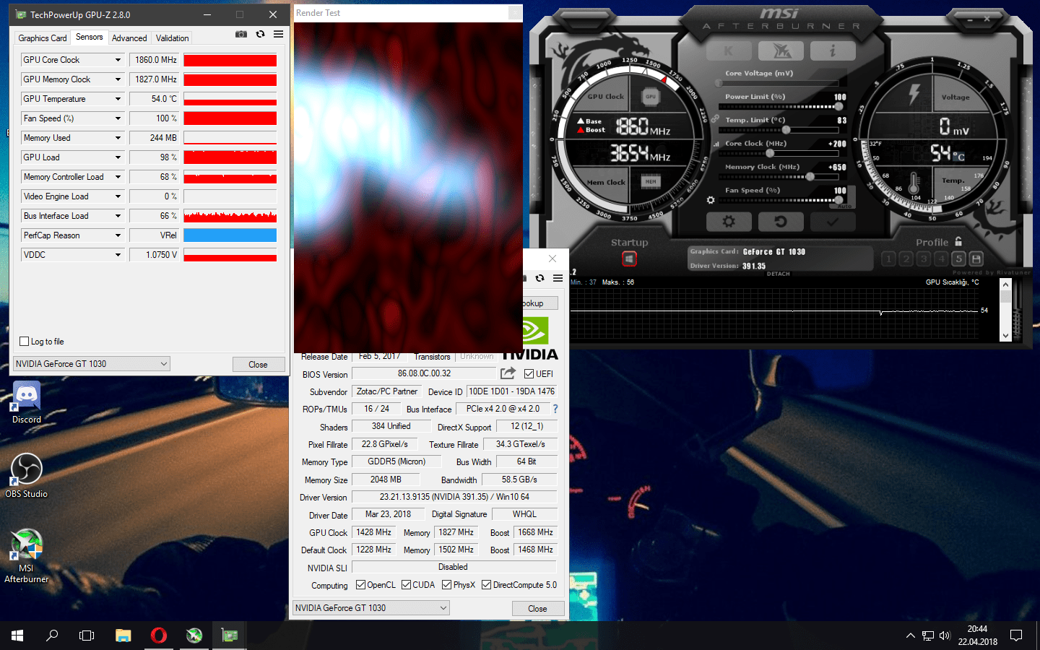Image resolution: width=1040 pixels, height=650 pixels.
Task: Select Afterburner profile slot 1
Action: pyautogui.click(x=888, y=259)
